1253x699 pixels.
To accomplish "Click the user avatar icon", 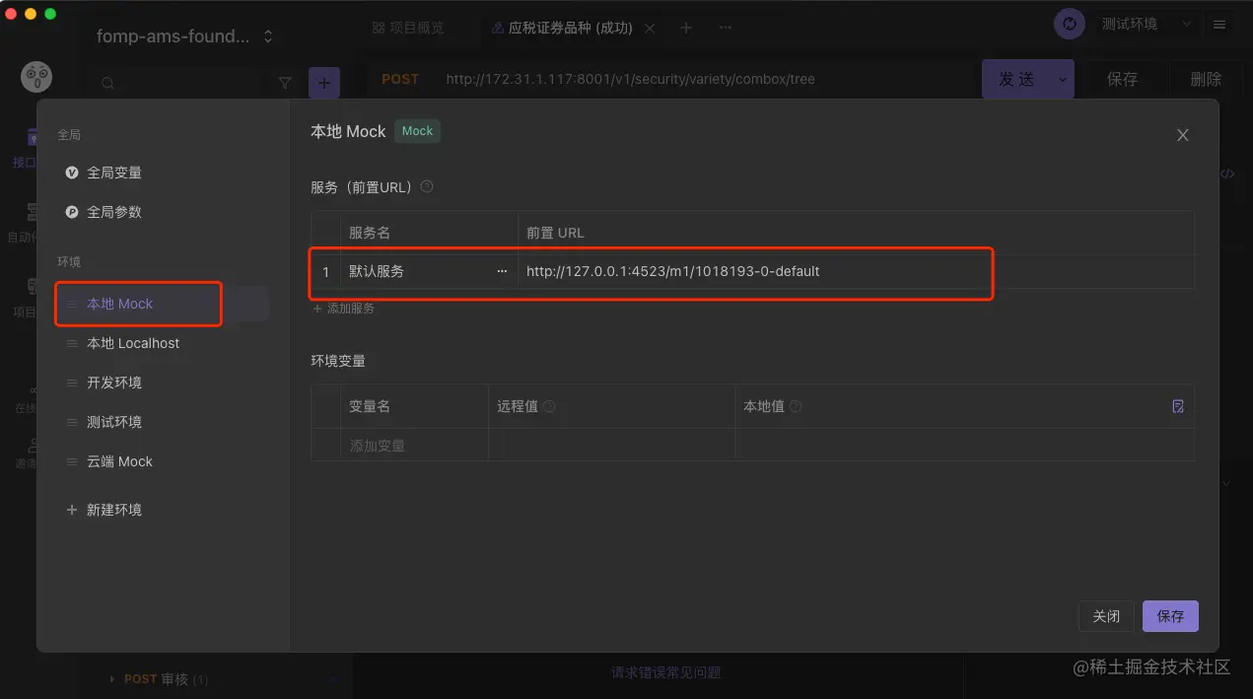I will 37,75.
